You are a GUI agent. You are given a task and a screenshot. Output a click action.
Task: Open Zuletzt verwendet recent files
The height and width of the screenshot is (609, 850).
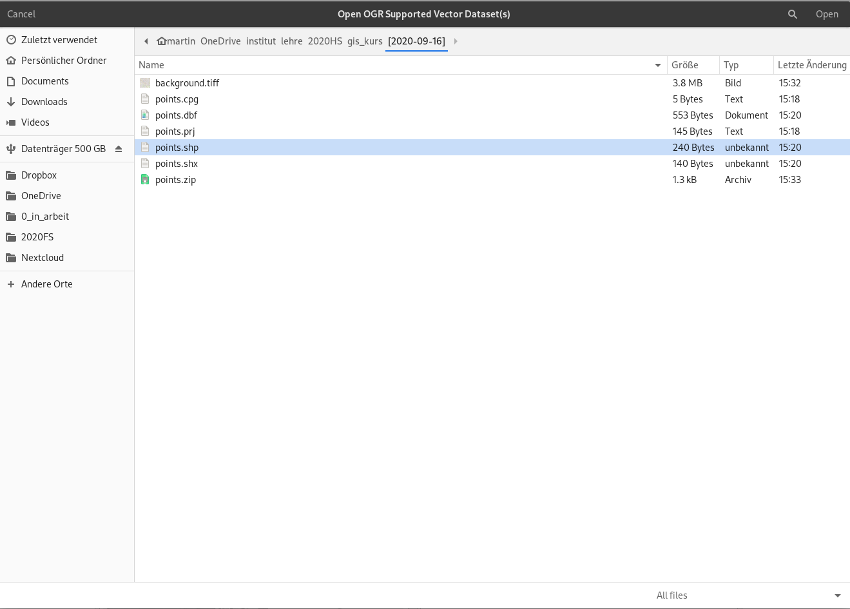pos(59,40)
